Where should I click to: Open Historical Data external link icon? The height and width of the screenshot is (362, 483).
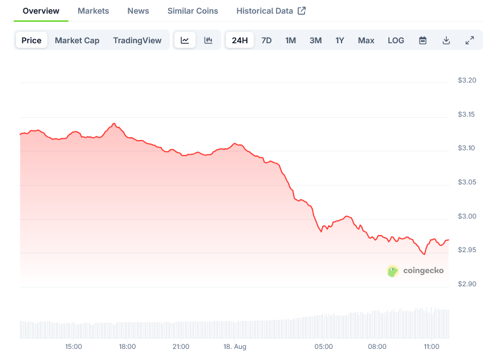coord(302,11)
